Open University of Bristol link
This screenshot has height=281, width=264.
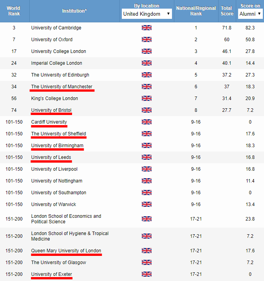click(51, 110)
